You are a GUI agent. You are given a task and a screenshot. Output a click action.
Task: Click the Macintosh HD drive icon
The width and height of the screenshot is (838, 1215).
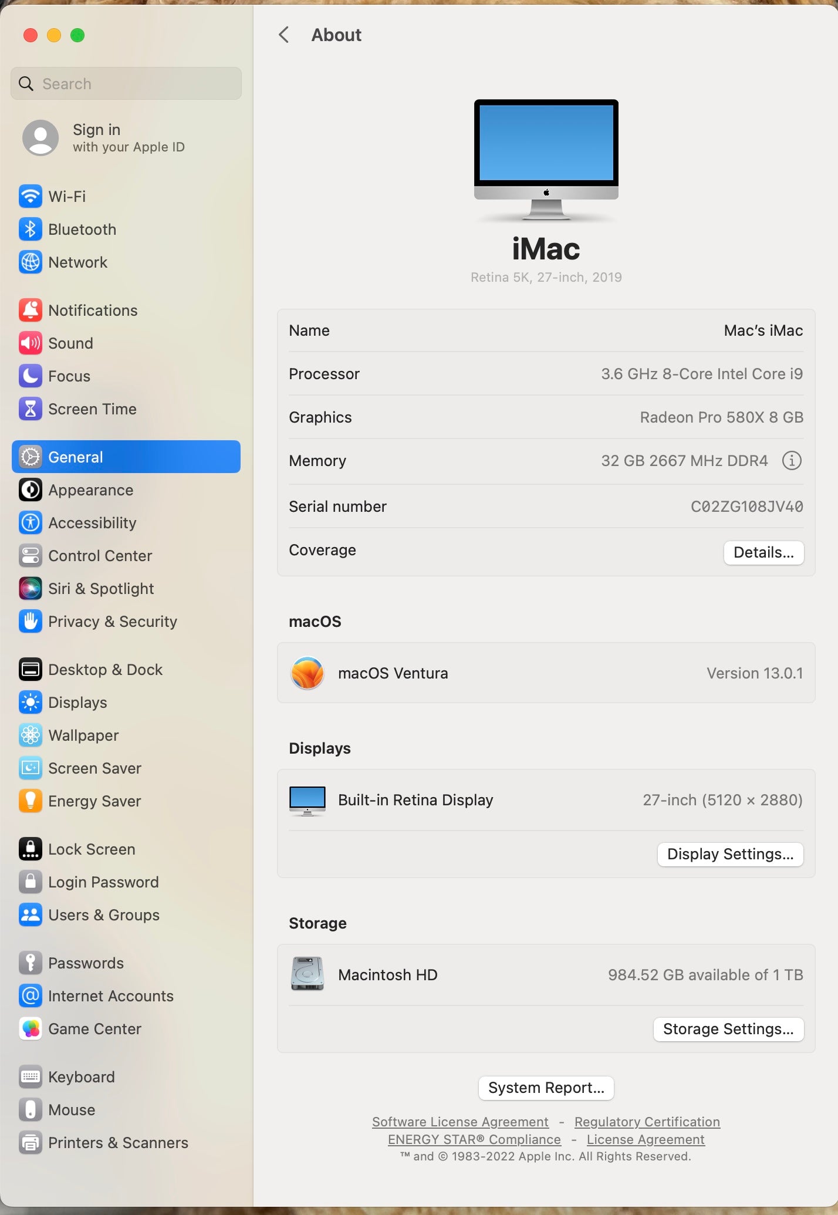[x=308, y=974]
